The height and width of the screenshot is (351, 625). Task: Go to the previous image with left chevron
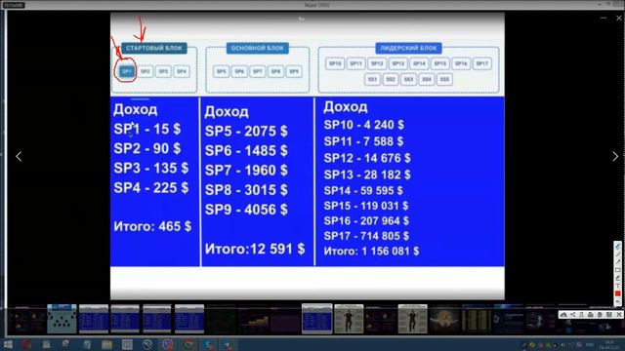point(19,156)
